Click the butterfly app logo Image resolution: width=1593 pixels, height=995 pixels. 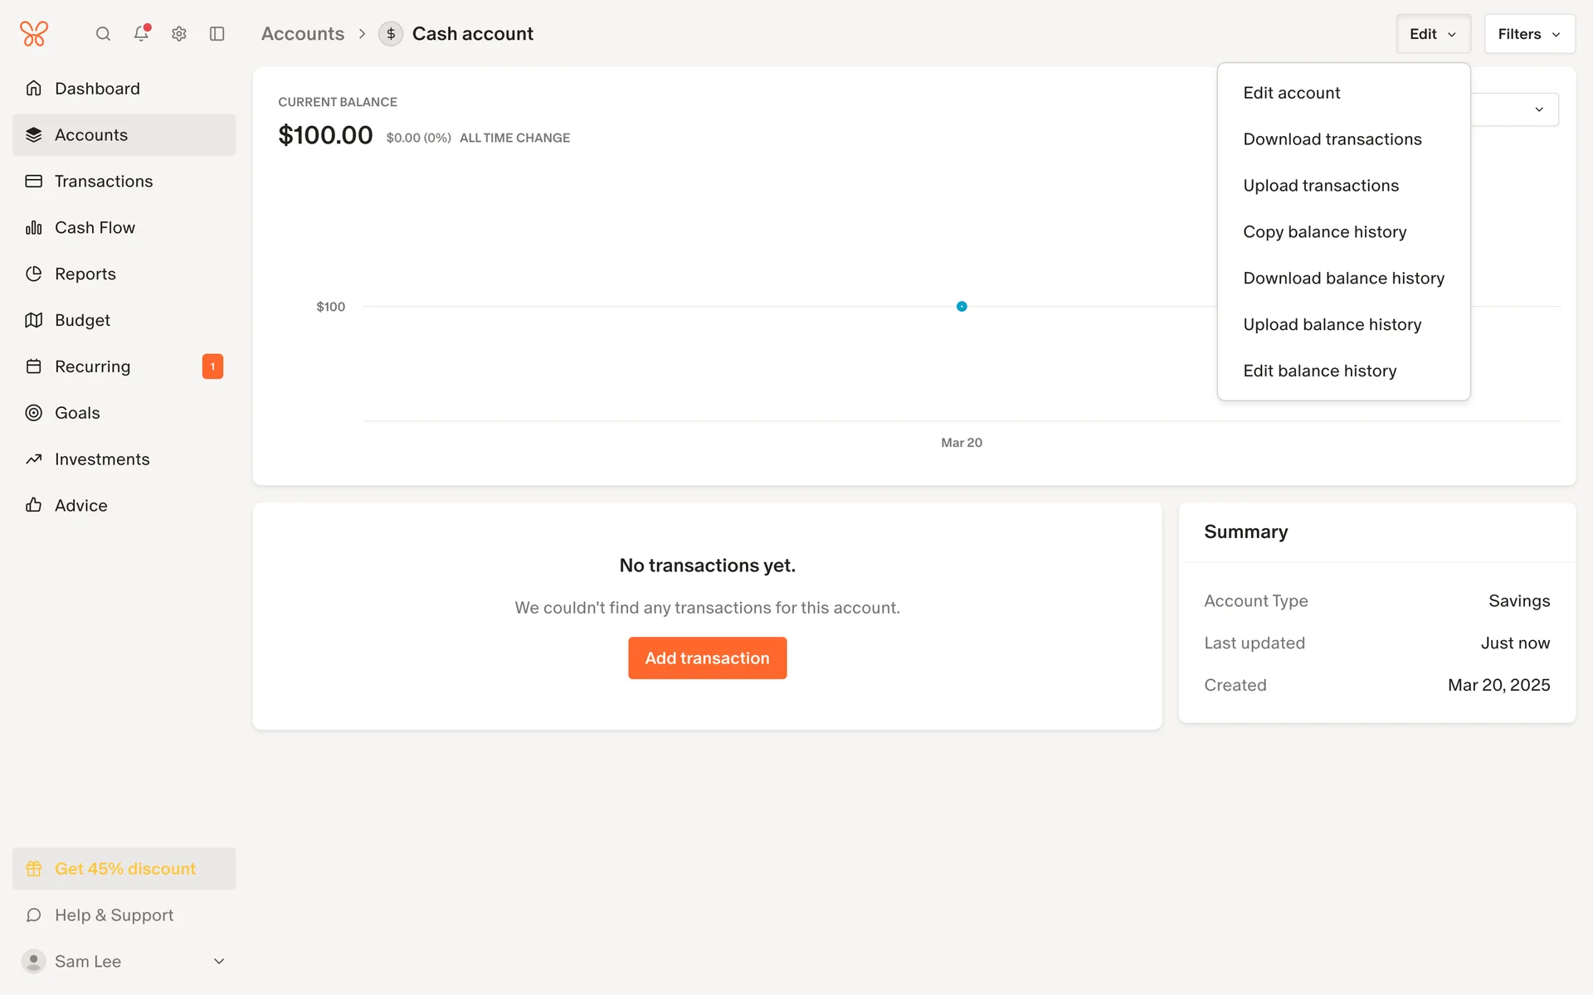click(x=34, y=34)
